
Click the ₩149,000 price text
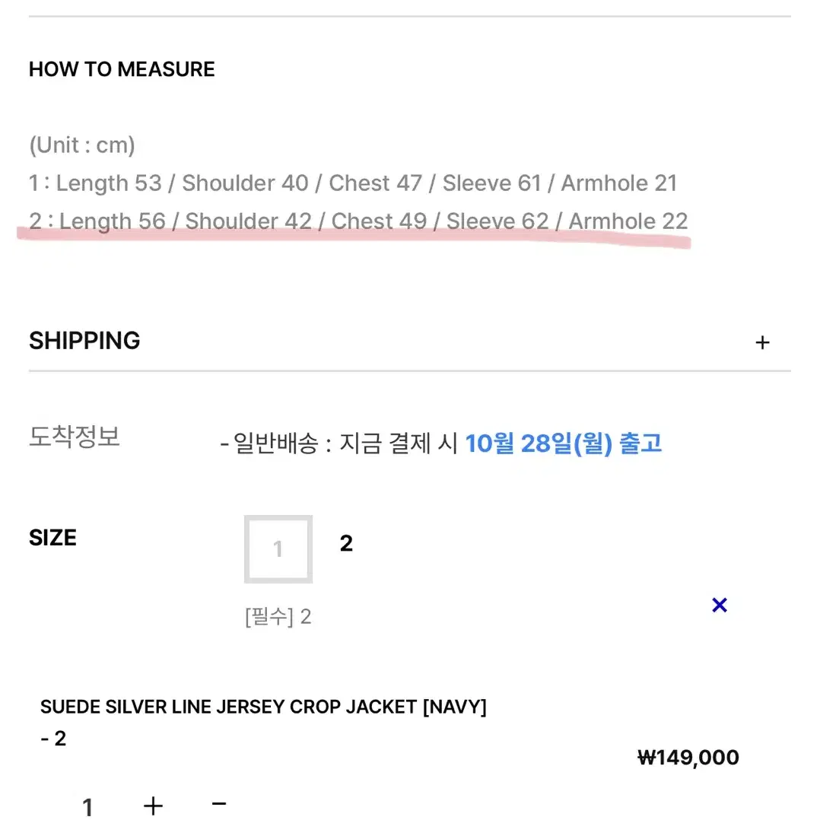[x=688, y=758]
